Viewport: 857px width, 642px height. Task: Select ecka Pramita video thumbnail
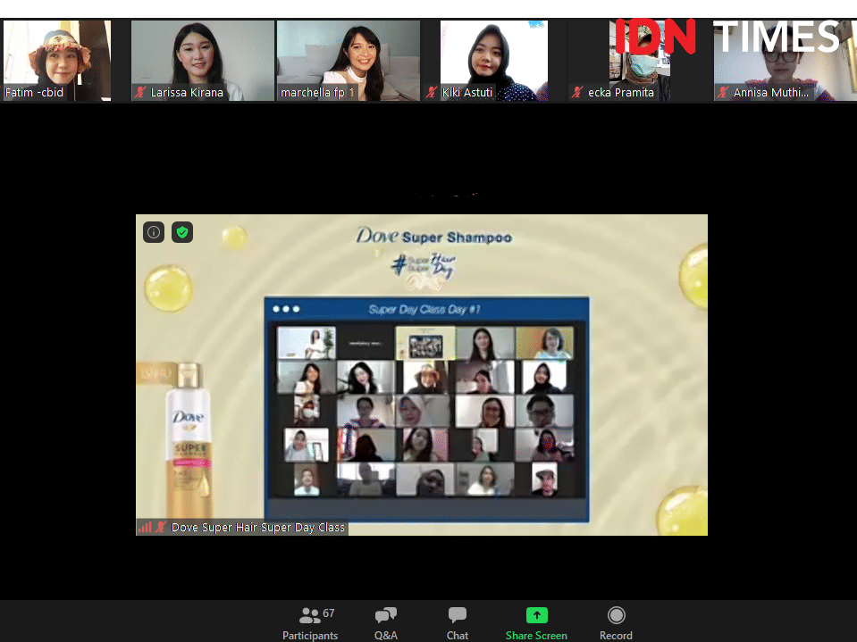pyautogui.click(x=640, y=61)
